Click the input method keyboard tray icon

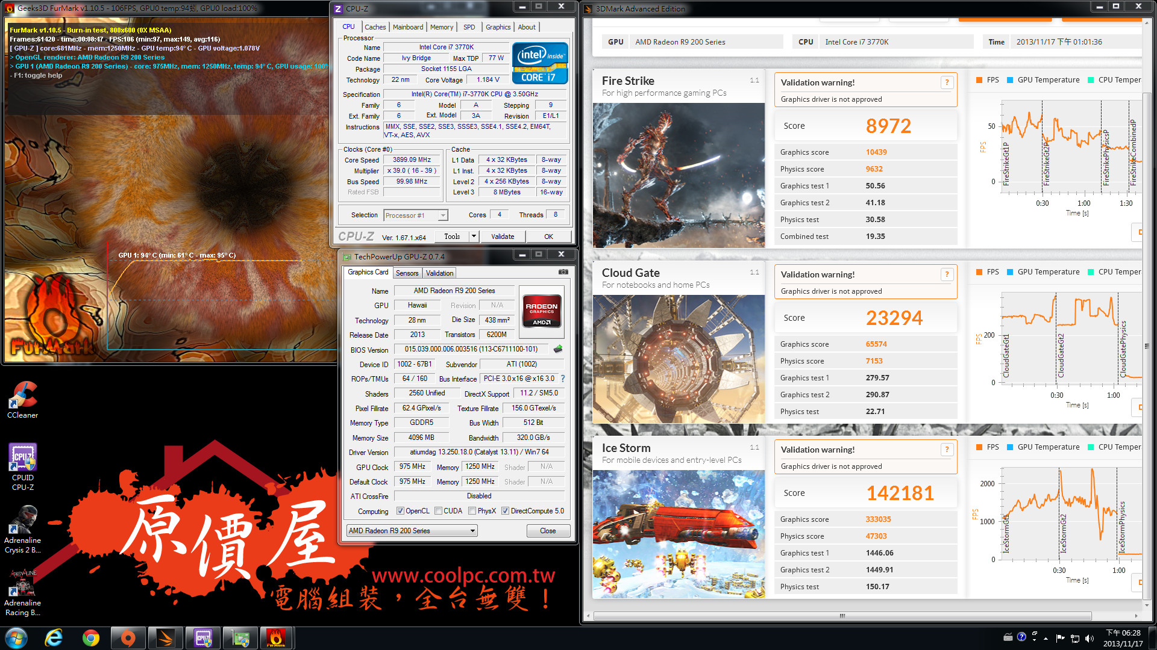tap(1008, 637)
